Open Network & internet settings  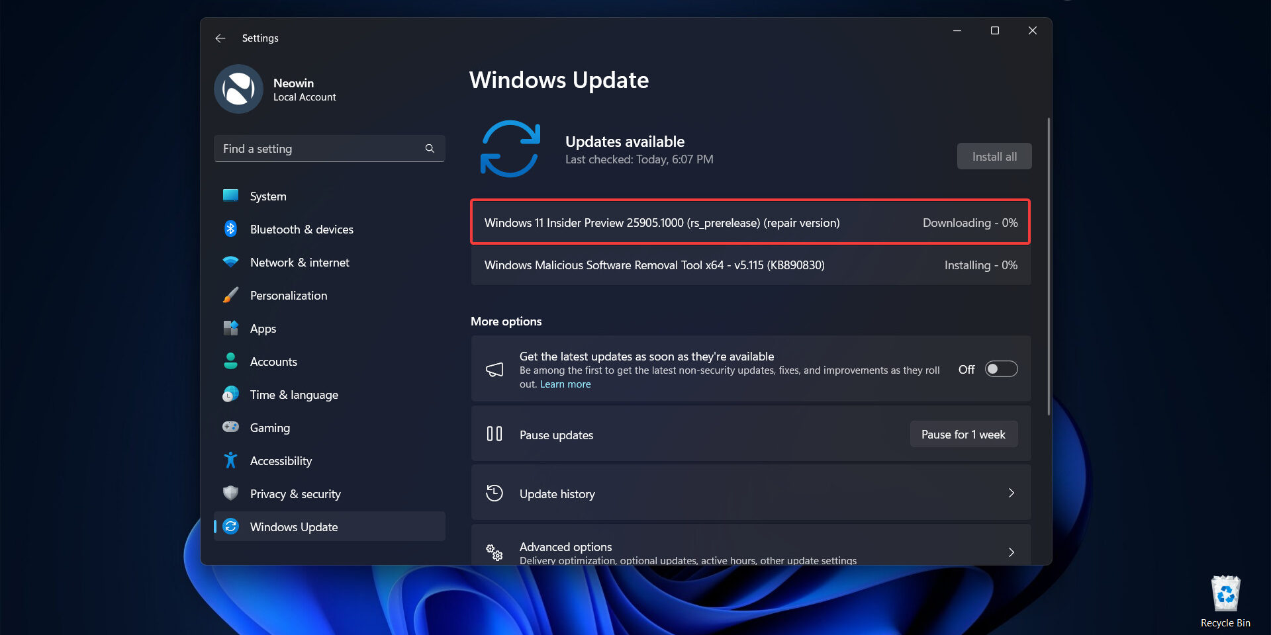click(330, 262)
